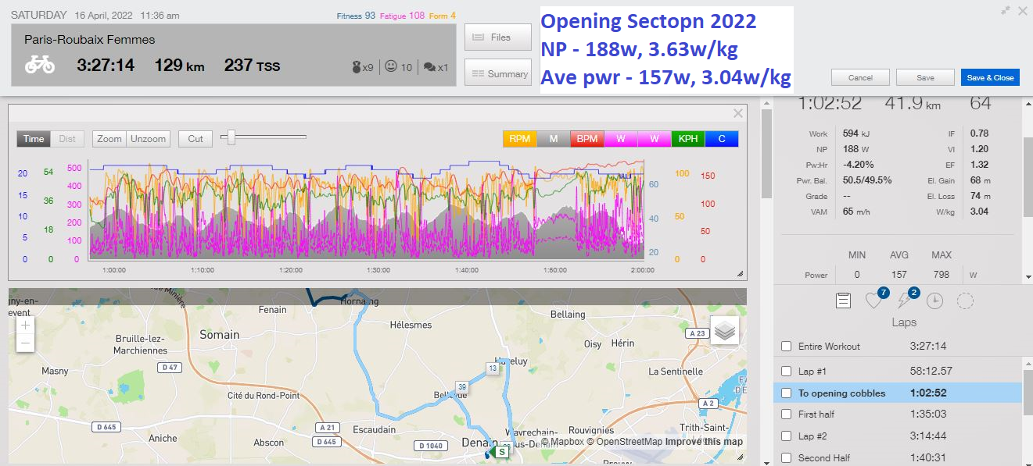
Task: Click the Lap #1 duration 58:12.57
Action: (x=931, y=372)
